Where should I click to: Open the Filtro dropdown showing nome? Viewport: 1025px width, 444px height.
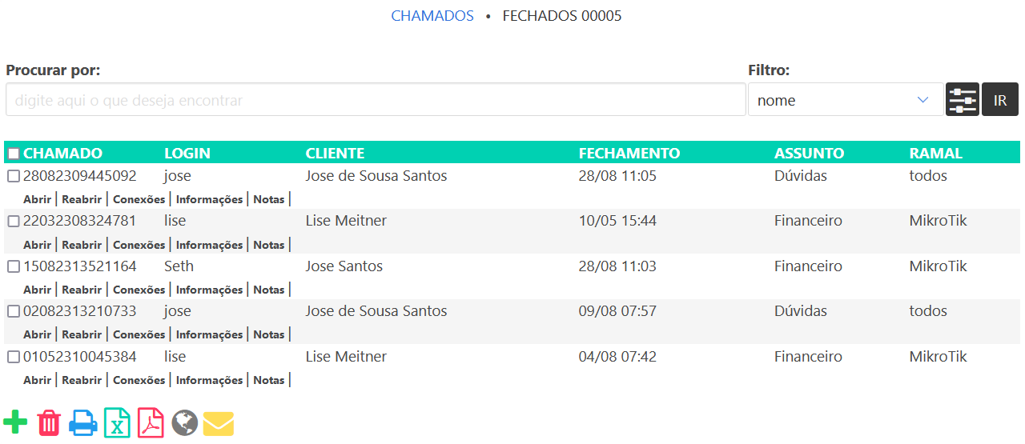pyautogui.click(x=845, y=100)
